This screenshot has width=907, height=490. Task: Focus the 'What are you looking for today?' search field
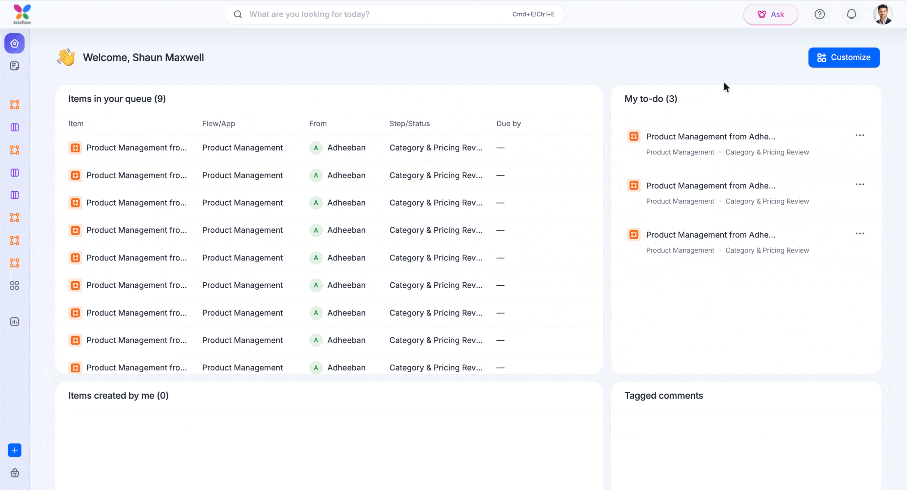click(394, 14)
